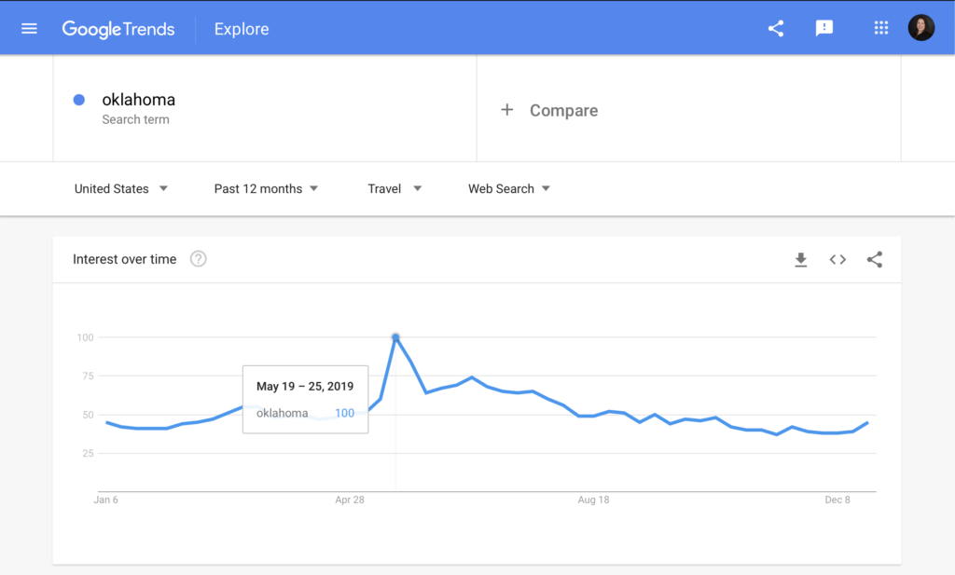Open the Web Search type dropdown

(509, 188)
